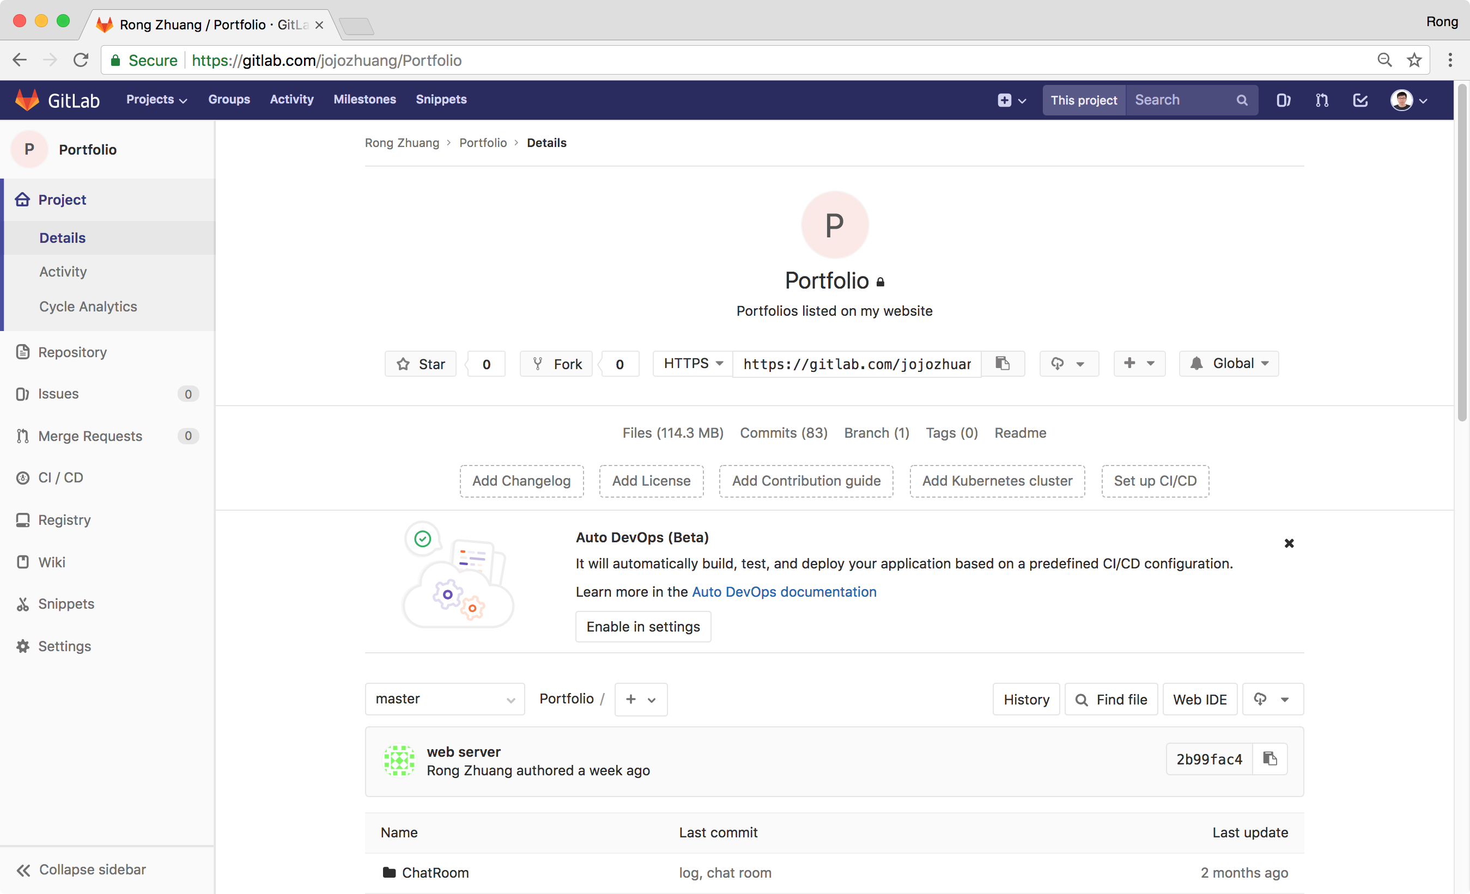Screen dimensions: 1470x894
Task: Open the Issues icon in top navbar
Action: [1283, 100]
